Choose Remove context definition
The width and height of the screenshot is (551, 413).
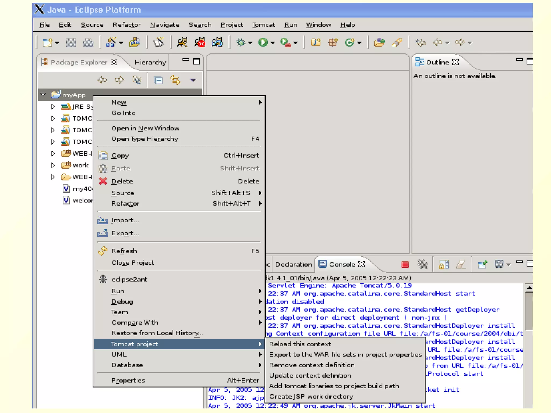tap(345, 365)
